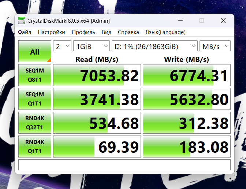Open the MB/s unit dropdown
Image resolution: width=246 pixels, height=189 pixels.
[x=215, y=46]
